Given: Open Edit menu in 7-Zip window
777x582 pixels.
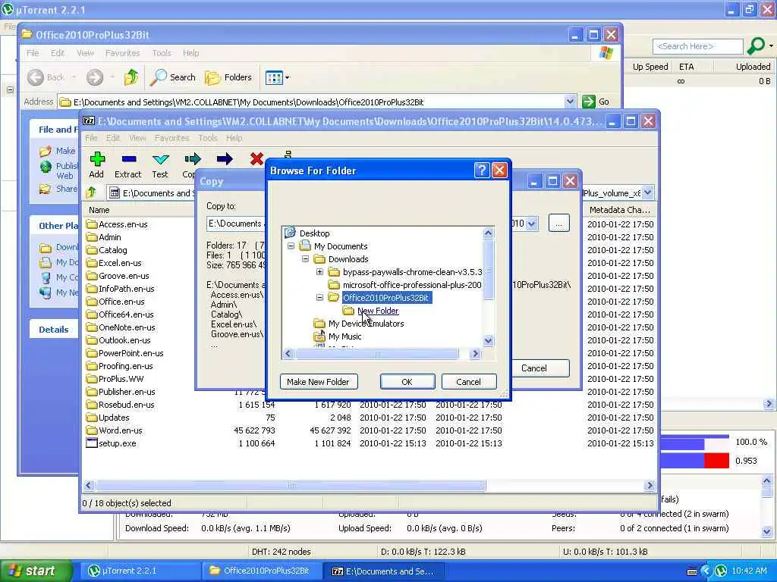Looking at the screenshot, I should pyautogui.click(x=113, y=138).
